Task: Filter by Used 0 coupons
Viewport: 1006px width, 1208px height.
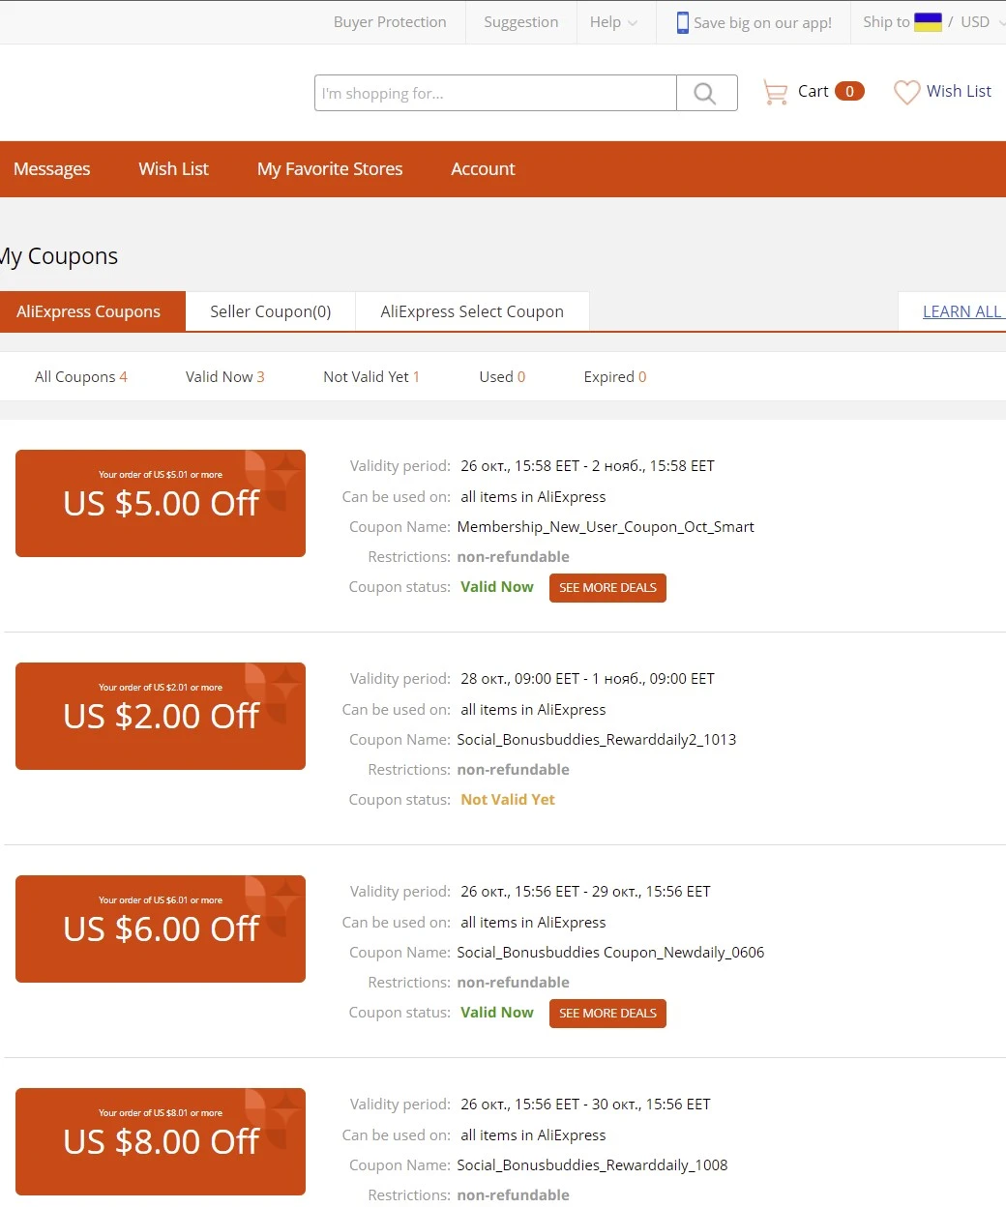Action: tap(502, 377)
